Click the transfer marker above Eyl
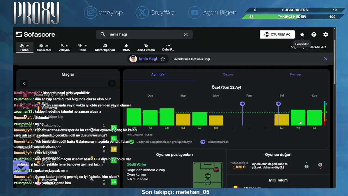 pos(278,104)
